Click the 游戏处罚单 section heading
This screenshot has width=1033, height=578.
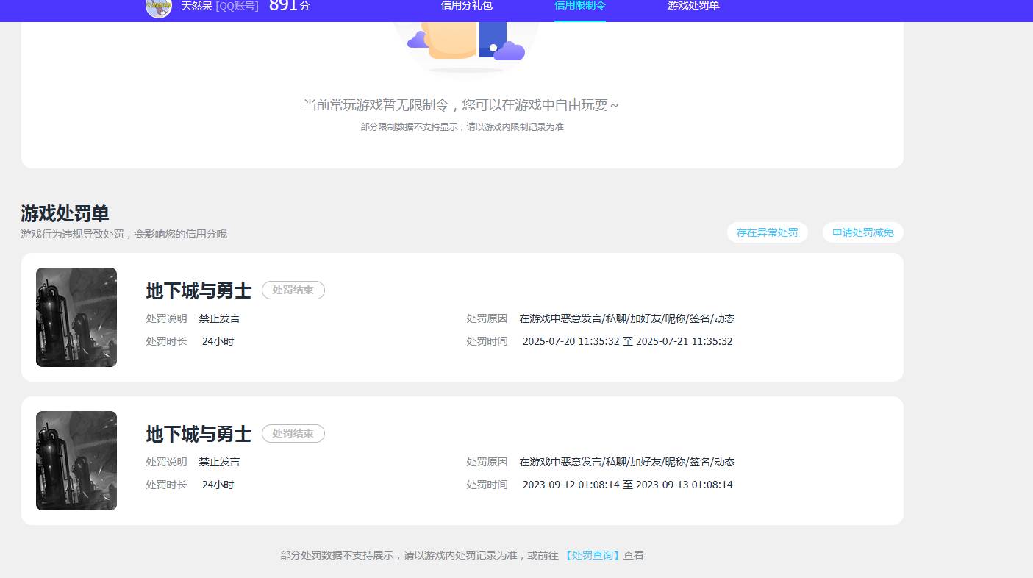coord(65,213)
